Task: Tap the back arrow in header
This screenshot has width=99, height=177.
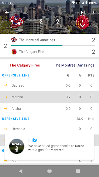Action: click(x=7, y=13)
